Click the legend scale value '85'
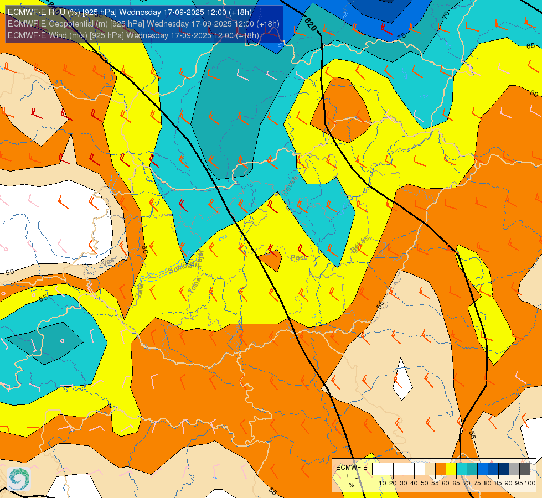 click(x=498, y=483)
